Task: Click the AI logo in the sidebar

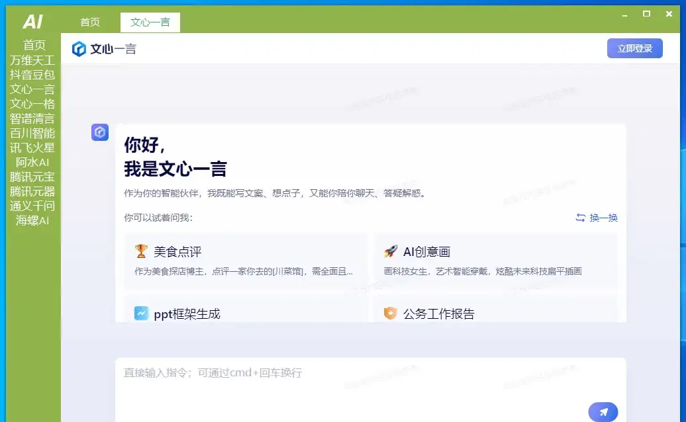Action: click(33, 21)
